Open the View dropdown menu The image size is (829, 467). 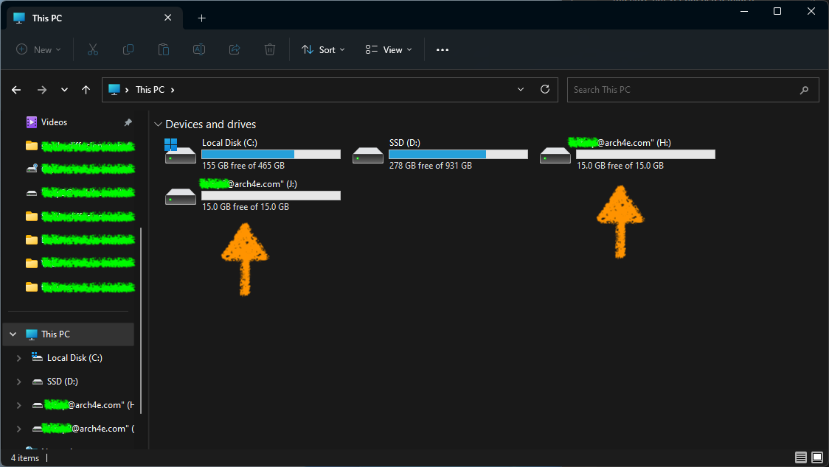click(389, 49)
